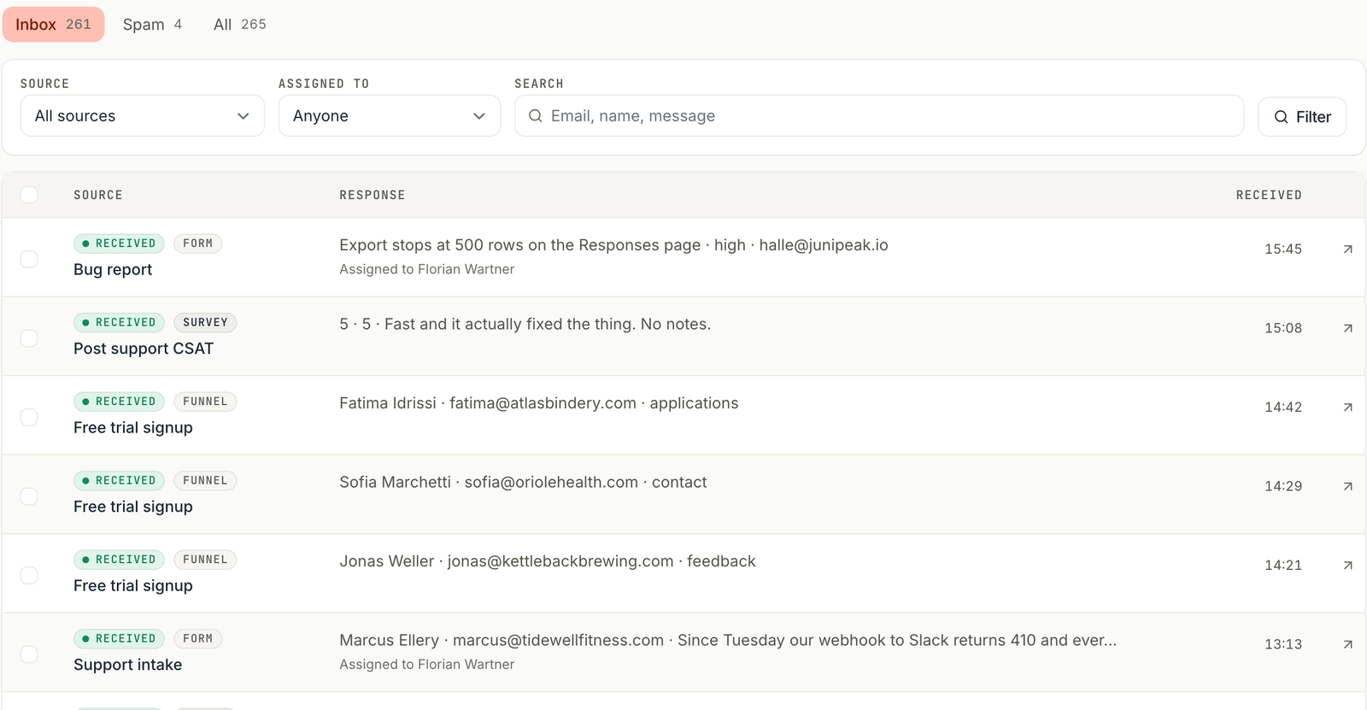This screenshot has height=710, width=1367.
Task: Click the SURVEY tag on Post support CSAT
Action: (205, 323)
